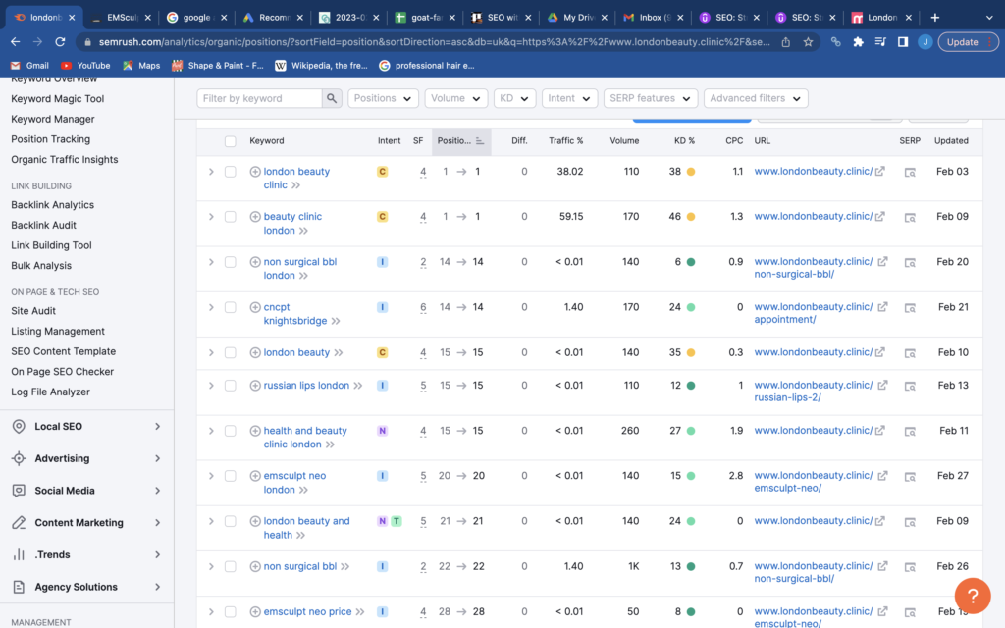Open the Help question mark bubble
This screenshot has height=628, width=1005.
(973, 596)
